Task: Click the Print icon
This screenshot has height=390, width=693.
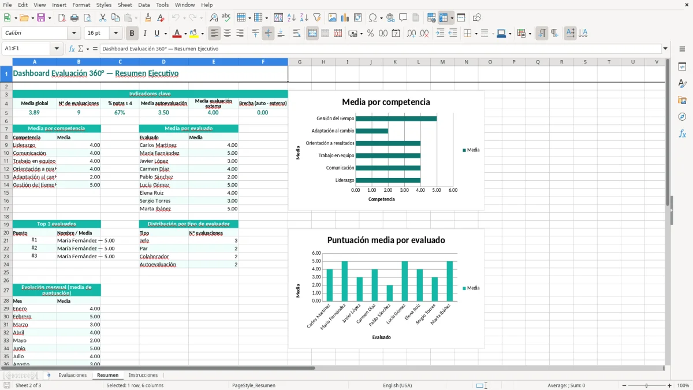Action: [x=74, y=18]
